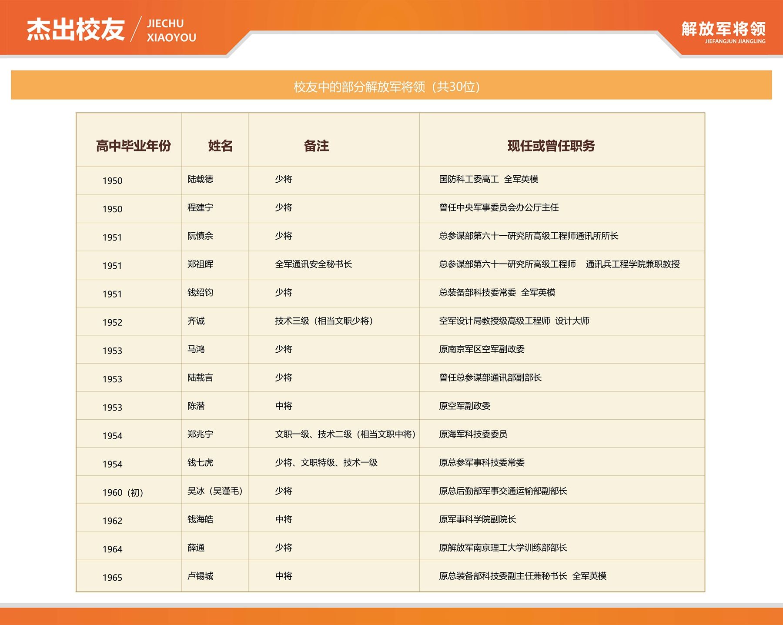The image size is (783, 625).
Task: Click the 备注 column header
Action: point(316,146)
